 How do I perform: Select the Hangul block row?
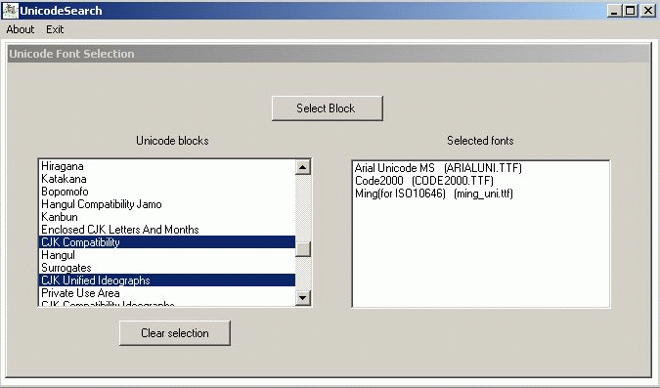tap(167, 255)
